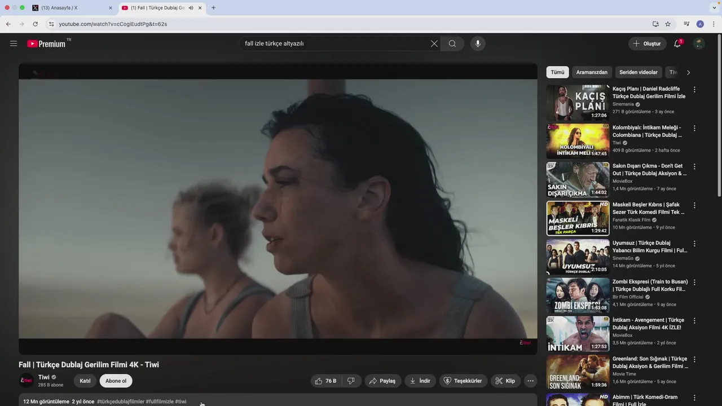Clear the search box with X icon
Screen dimensions: 722x406
coord(434,43)
